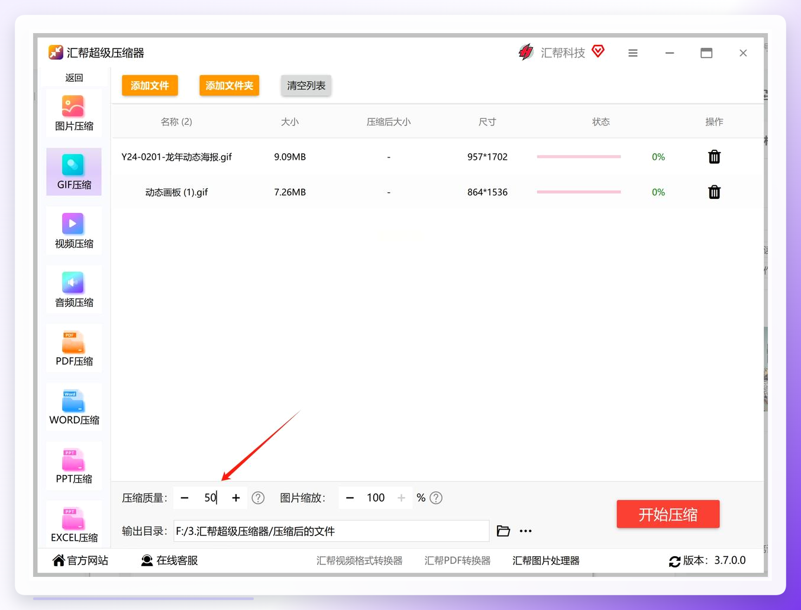Screen dimensions: 801x610
Task: Click the 状态 column header
Action: pos(601,122)
